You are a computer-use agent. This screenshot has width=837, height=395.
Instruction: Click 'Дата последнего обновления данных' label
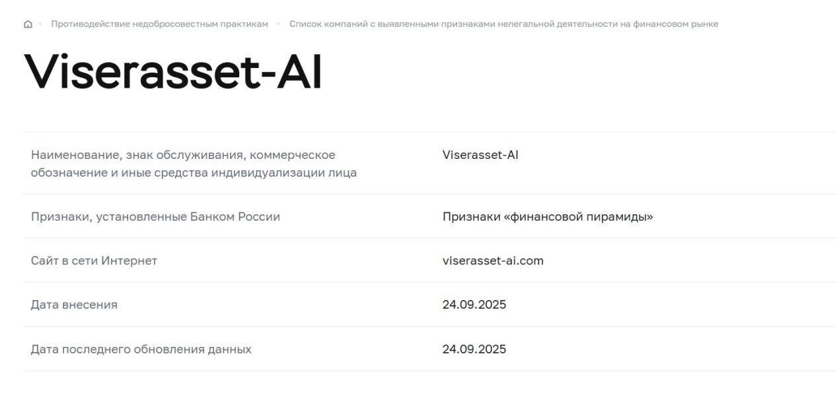click(141, 349)
